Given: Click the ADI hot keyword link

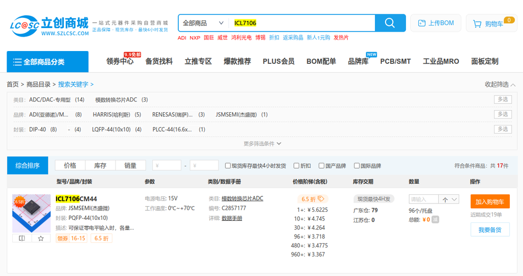Looking at the screenshot, I should pyautogui.click(x=182, y=38).
